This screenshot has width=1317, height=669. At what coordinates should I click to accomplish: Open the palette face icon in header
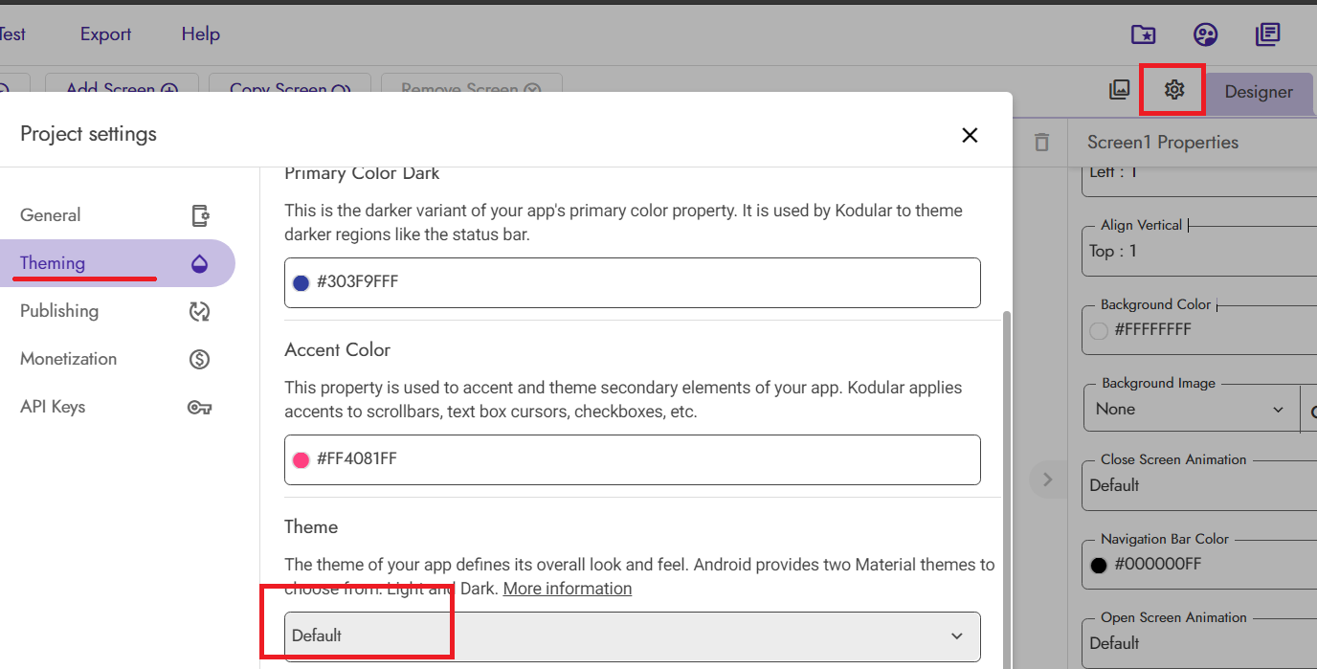click(1205, 35)
